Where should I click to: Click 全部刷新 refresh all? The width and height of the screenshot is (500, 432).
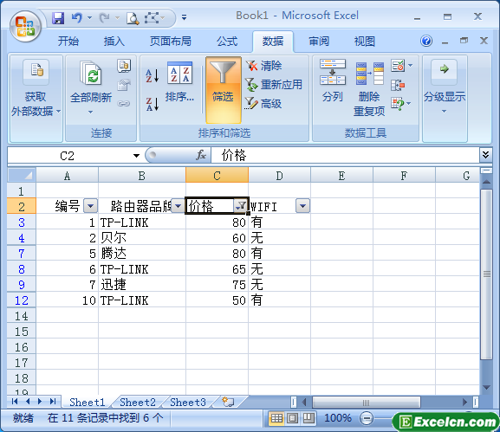pos(91,87)
